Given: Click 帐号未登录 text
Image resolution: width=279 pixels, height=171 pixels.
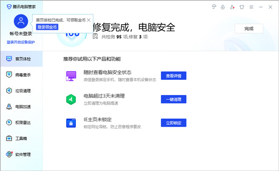Looking at the screenshot, I should (x=21, y=34).
